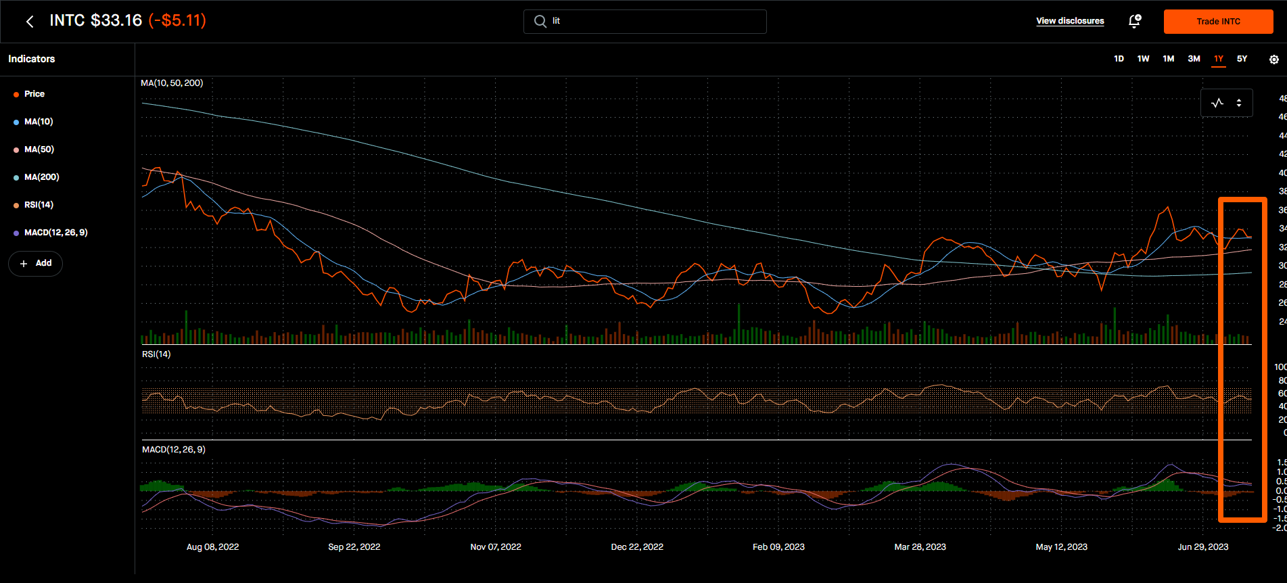Image resolution: width=1287 pixels, height=583 pixels.
Task: Click the Indicators panel heading
Action: click(32, 59)
